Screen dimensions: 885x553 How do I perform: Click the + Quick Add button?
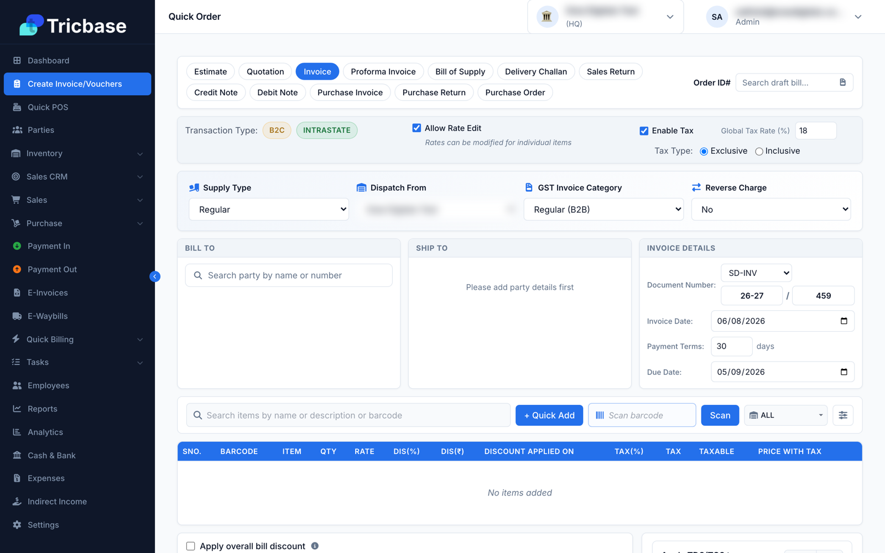click(549, 415)
